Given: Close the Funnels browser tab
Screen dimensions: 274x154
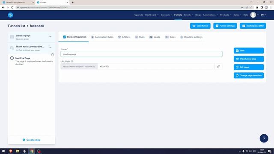Looking at the screenshot, I should (x=67, y=3).
